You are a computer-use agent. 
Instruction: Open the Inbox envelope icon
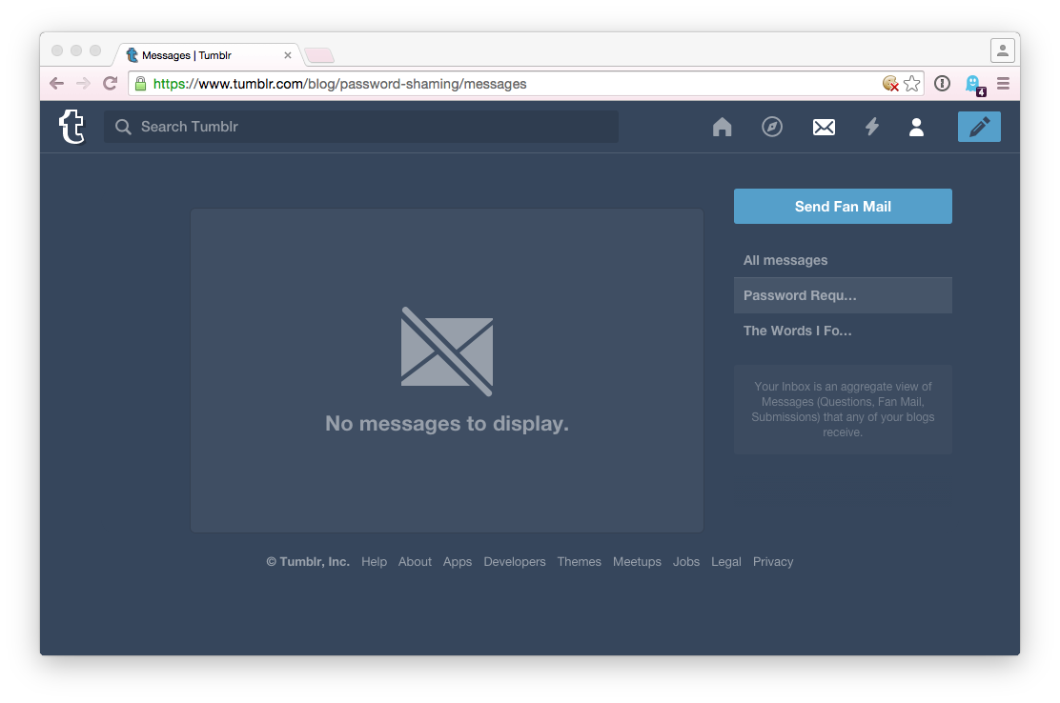pos(824,127)
